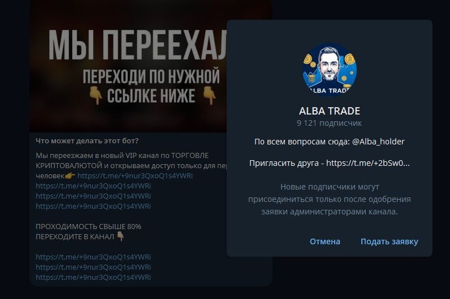Cancel the join dialog with Отмена
The image size is (450, 299).
(325, 241)
